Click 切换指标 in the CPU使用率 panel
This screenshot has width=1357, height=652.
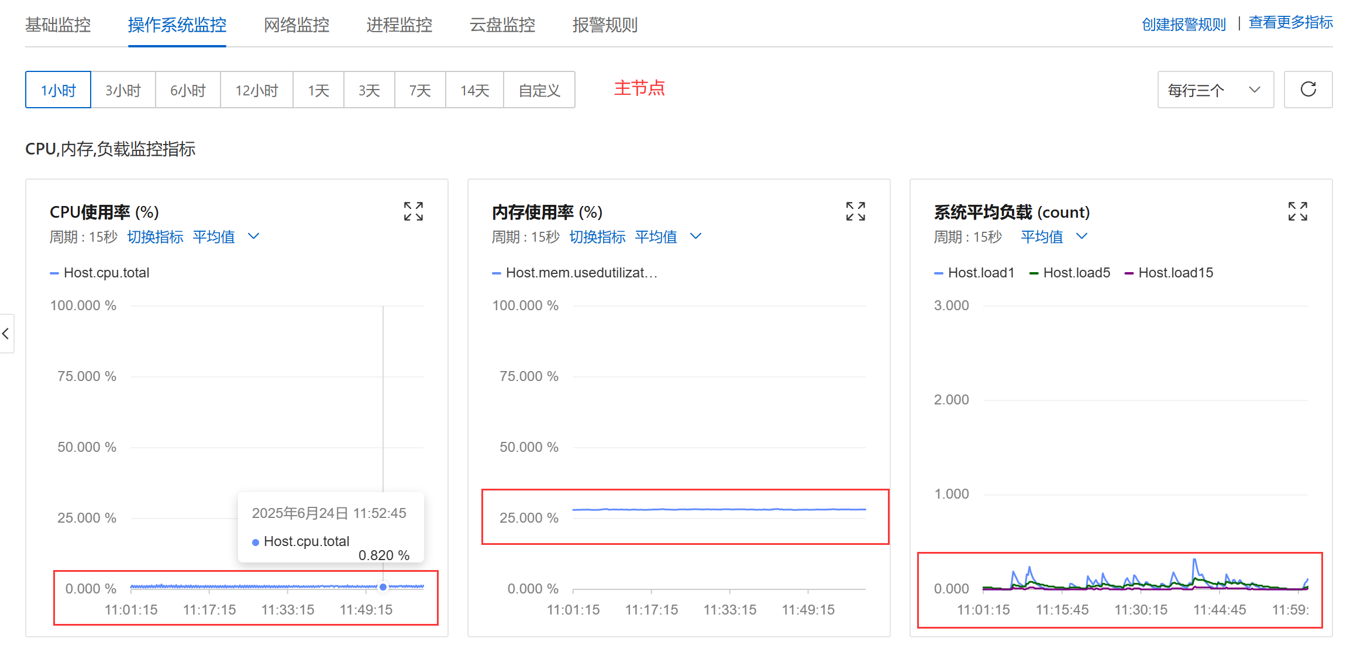pos(156,236)
